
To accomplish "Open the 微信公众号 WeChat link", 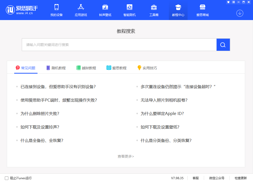I will pos(217,178).
